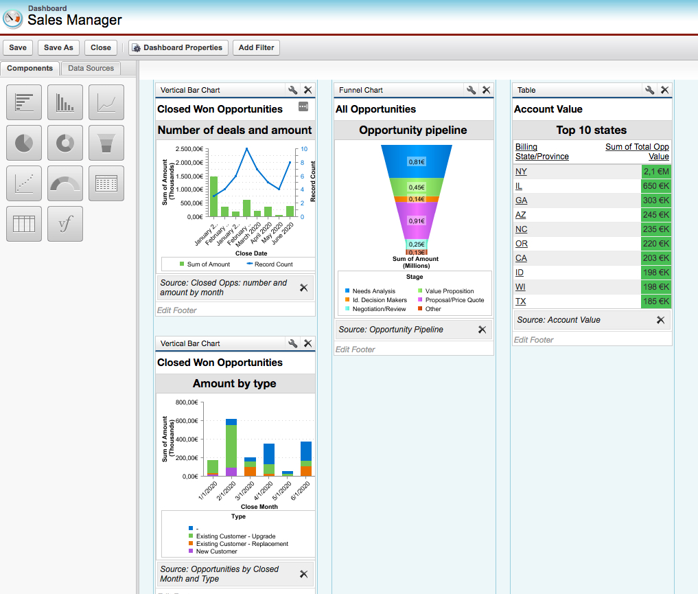Open the NY state link
This screenshot has width=698, height=594.
[x=521, y=172]
